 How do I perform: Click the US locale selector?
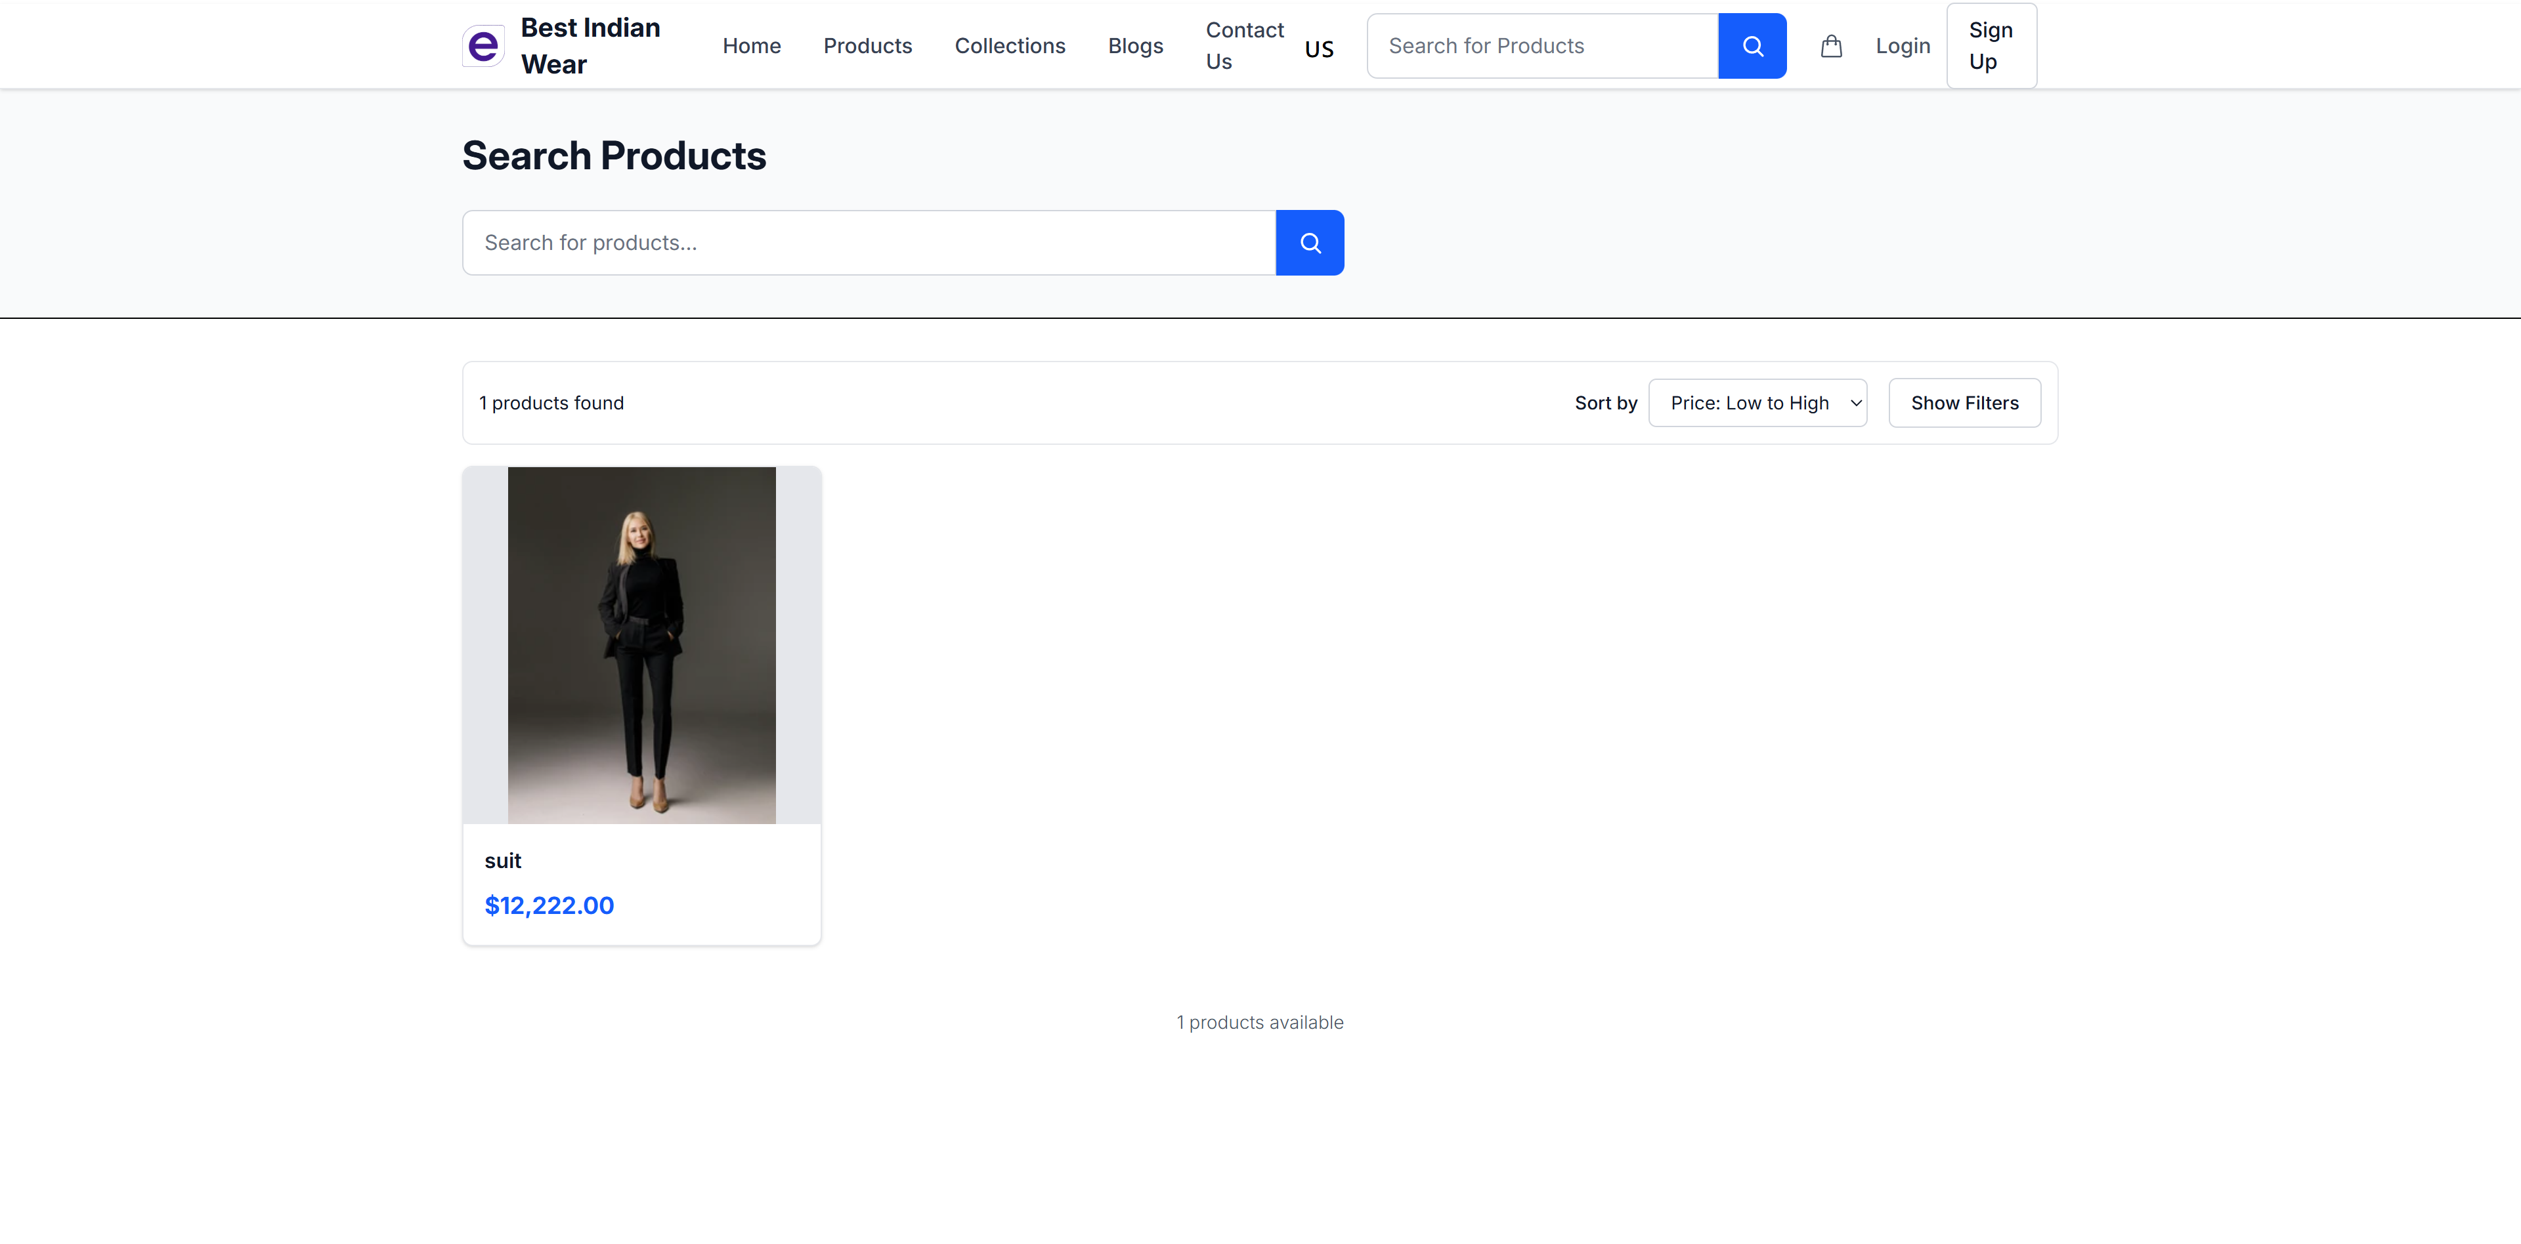tap(1318, 48)
